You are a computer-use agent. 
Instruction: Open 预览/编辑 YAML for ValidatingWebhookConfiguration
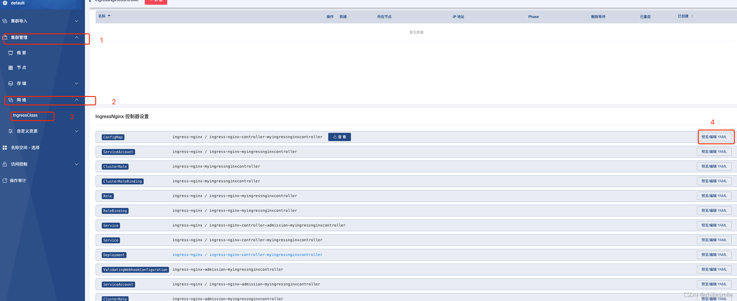pos(714,269)
